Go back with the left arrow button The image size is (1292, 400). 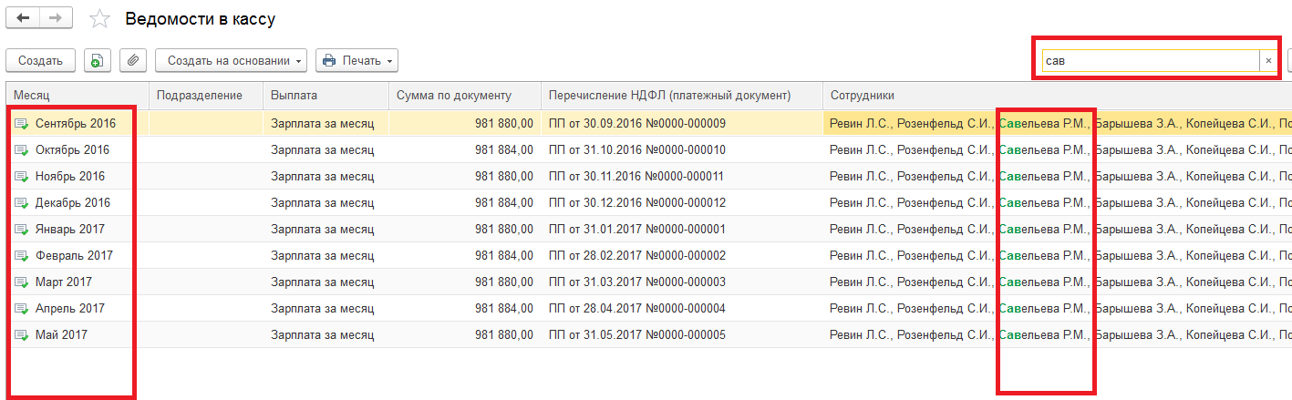[23, 18]
